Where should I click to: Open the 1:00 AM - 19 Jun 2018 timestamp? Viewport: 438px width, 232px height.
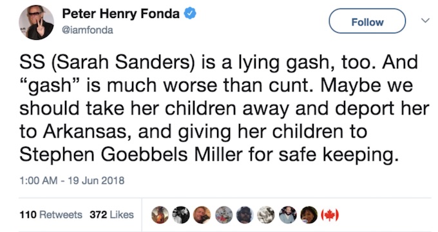(x=71, y=181)
